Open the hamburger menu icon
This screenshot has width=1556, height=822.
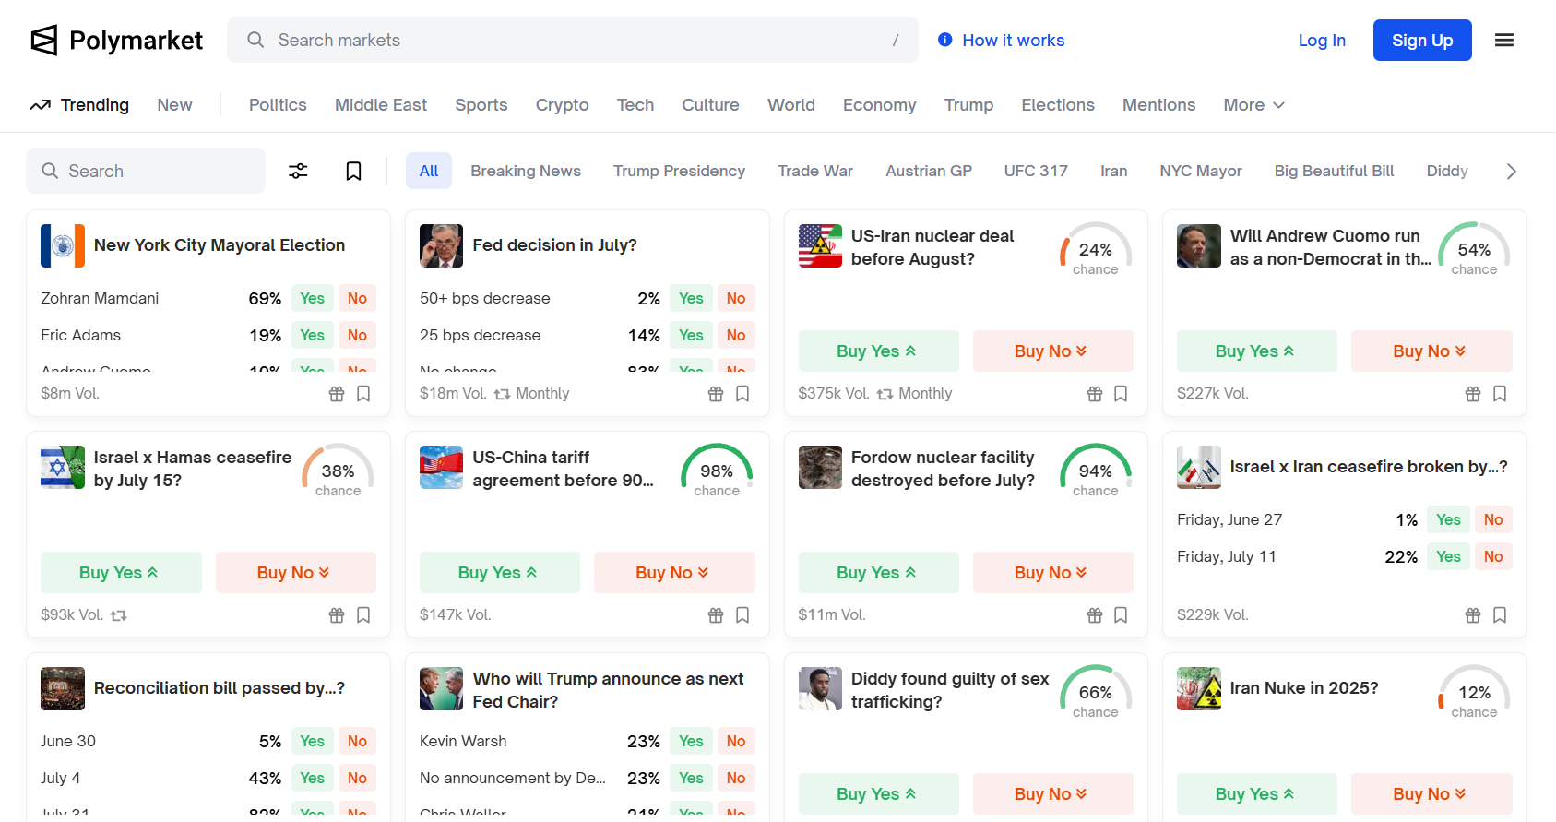[x=1504, y=41]
